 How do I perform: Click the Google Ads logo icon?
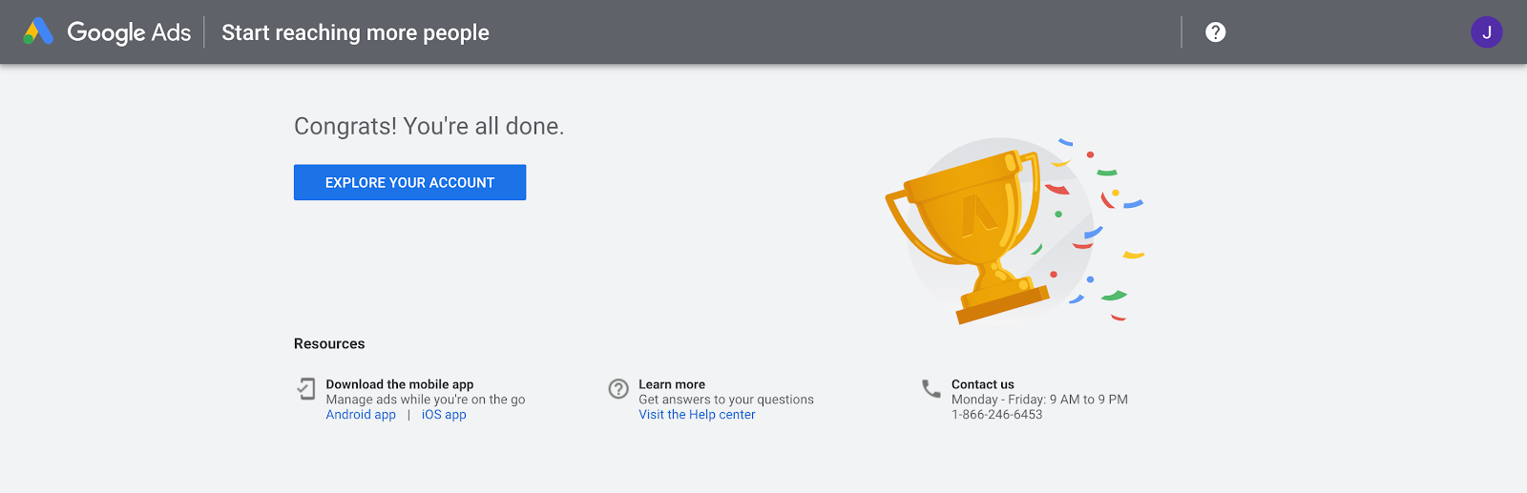click(38, 31)
